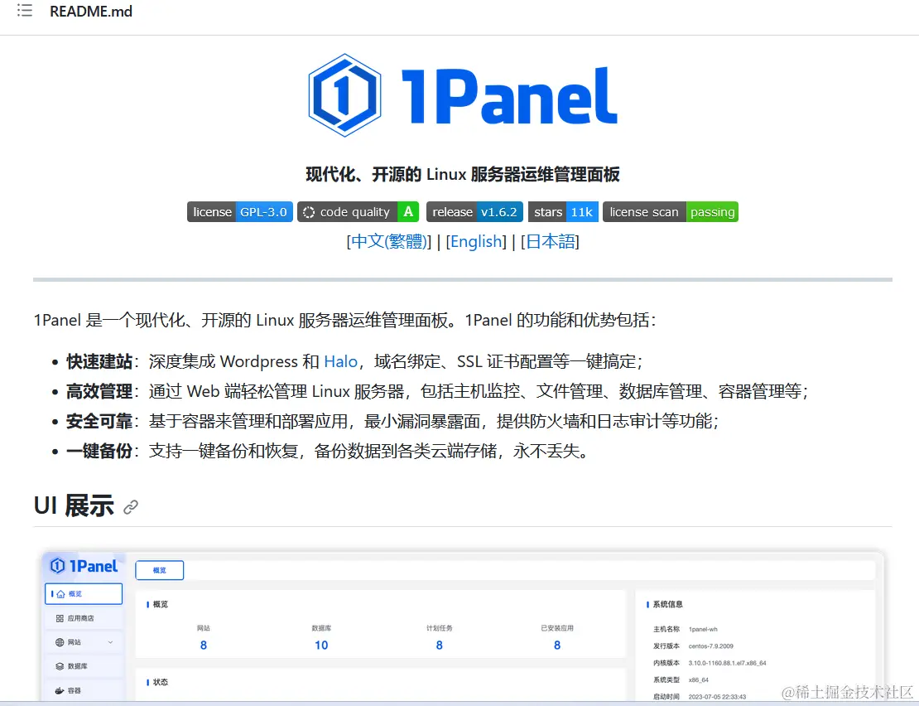Open the Halo hyperlink
The image size is (919, 706).
click(340, 361)
